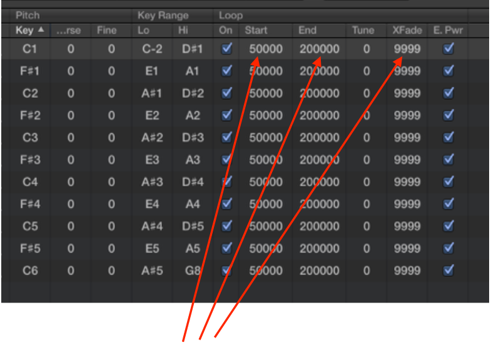
Task: Uncheck E. Pwr for the F#2 zone
Action: [x=448, y=115]
